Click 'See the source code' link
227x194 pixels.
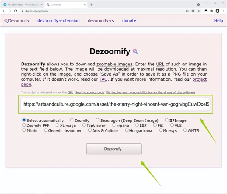[90, 92]
